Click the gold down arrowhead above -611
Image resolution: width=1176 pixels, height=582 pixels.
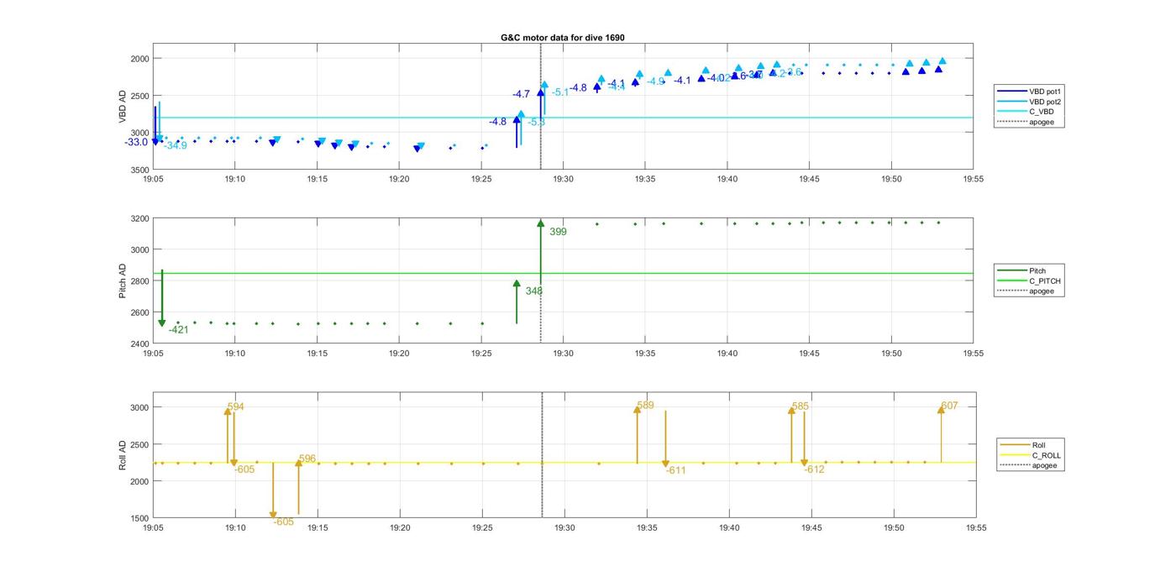(x=665, y=464)
